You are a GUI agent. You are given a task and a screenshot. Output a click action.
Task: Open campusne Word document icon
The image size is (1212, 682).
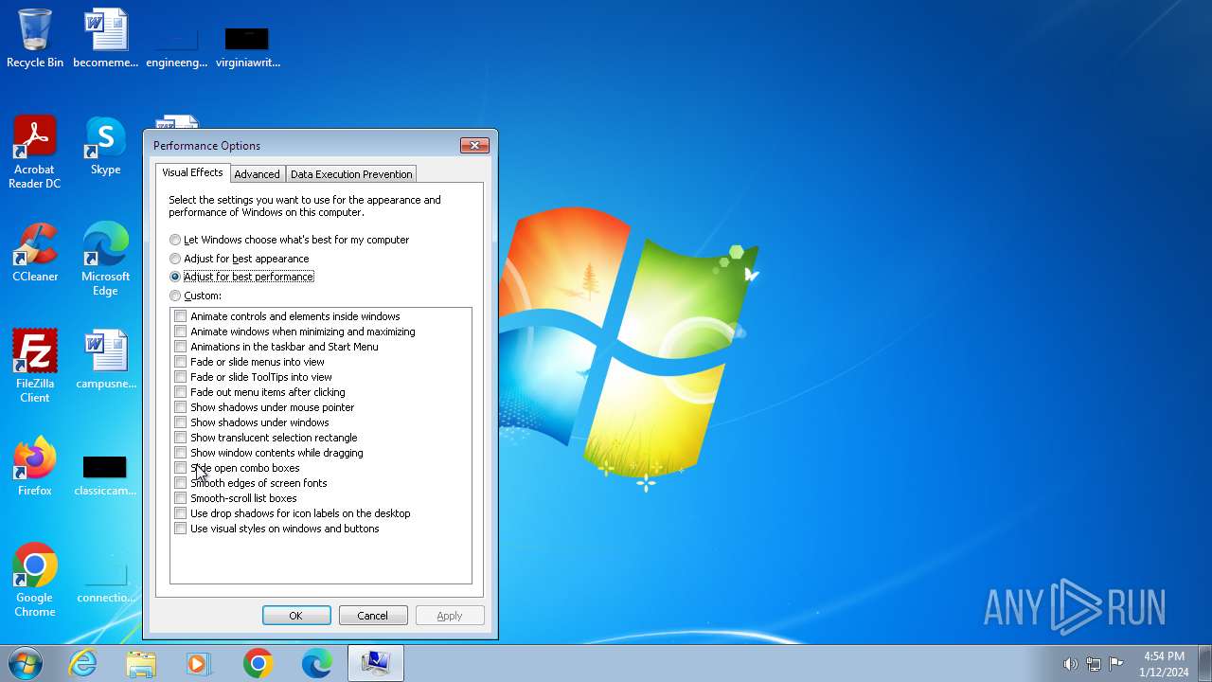point(105,359)
